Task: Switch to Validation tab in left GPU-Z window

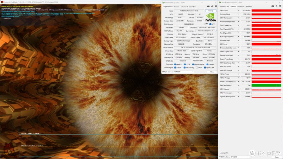Action: pos(192,7)
